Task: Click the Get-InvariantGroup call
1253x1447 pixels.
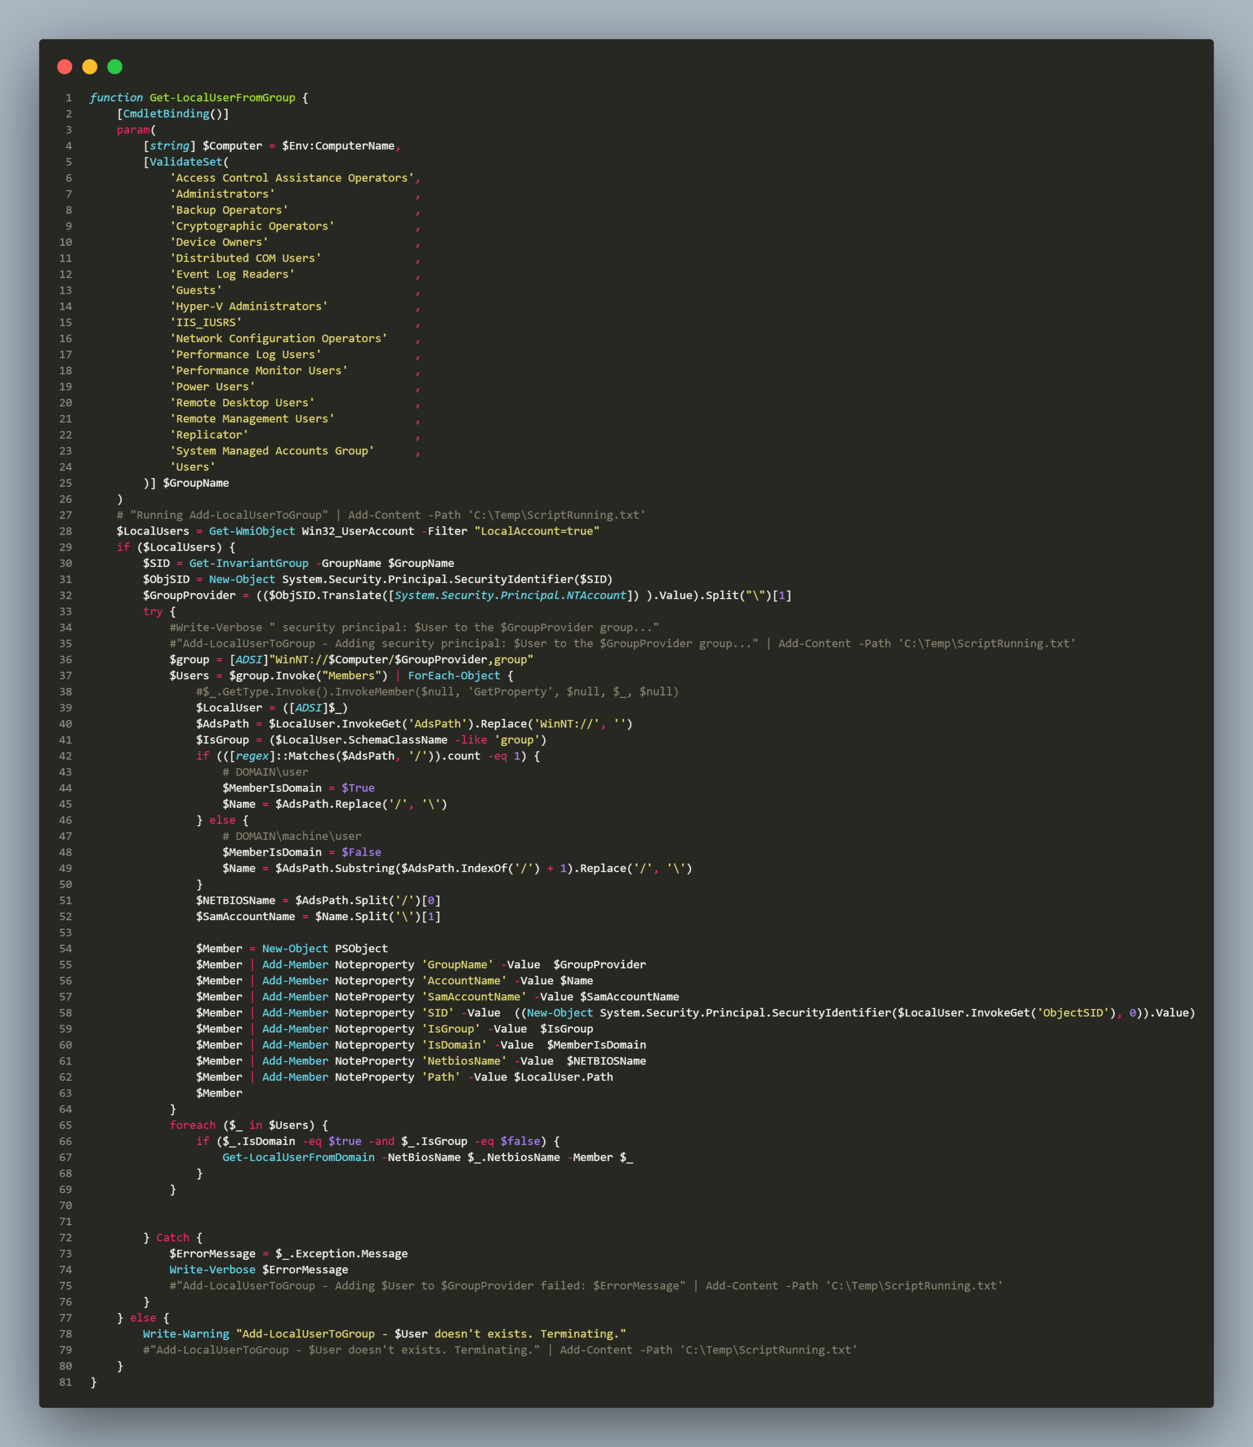Action: (x=248, y=564)
